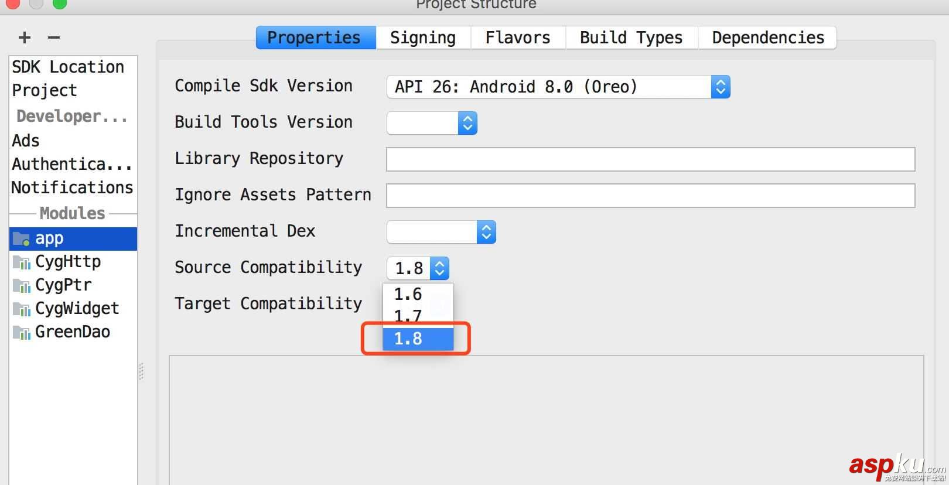This screenshot has width=949, height=485.
Task: Expand the Build Tools Version dropdown
Action: 467,123
